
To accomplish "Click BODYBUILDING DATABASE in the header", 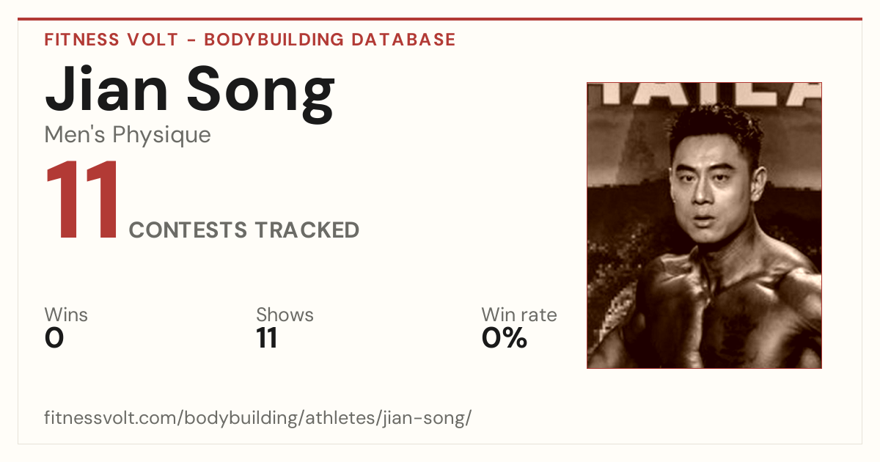I will click(x=330, y=40).
